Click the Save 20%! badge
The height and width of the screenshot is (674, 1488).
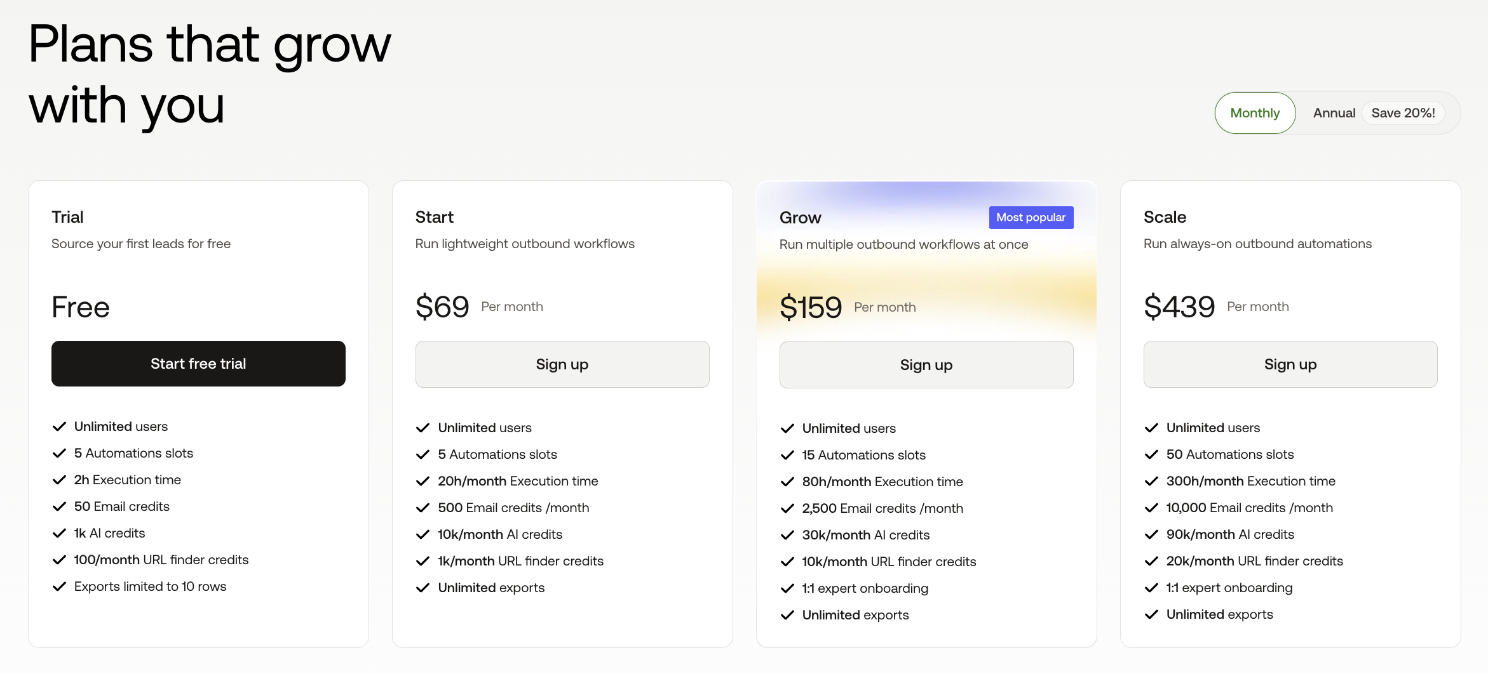(1402, 113)
